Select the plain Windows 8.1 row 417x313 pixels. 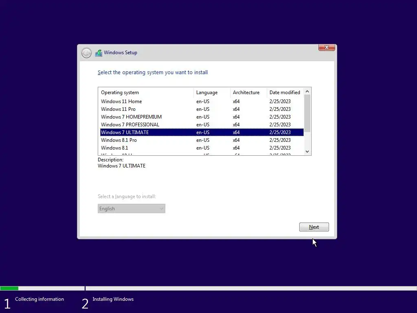click(202, 148)
